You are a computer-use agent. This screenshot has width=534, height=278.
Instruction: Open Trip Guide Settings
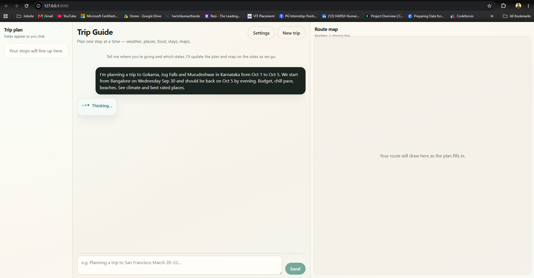coord(261,33)
